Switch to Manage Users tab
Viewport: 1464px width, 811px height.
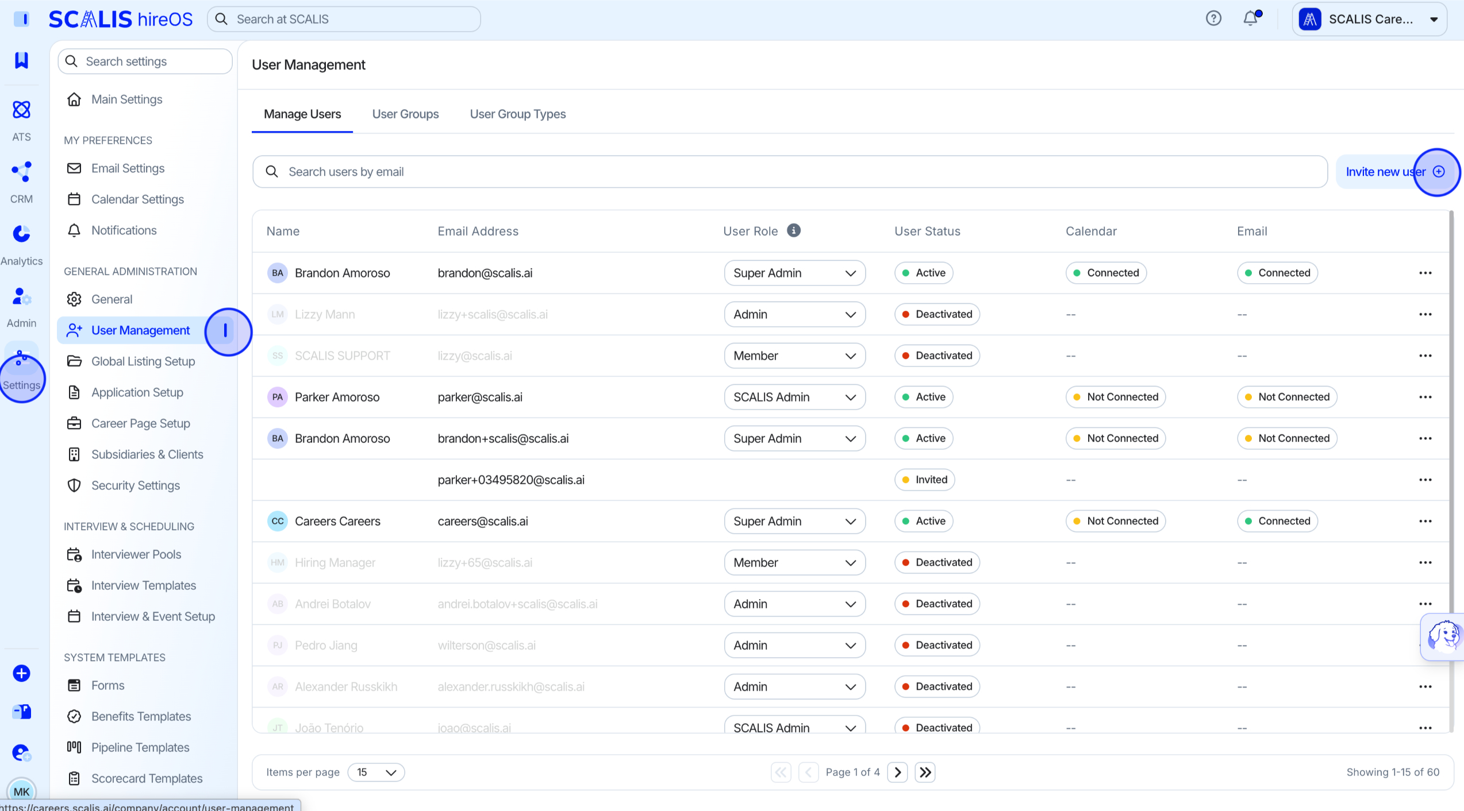pyautogui.click(x=302, y=114)
